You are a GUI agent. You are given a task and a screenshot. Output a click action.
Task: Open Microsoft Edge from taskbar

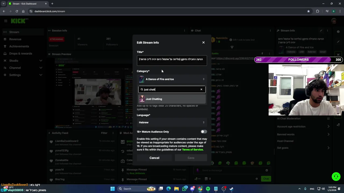(x=169, y=189)
